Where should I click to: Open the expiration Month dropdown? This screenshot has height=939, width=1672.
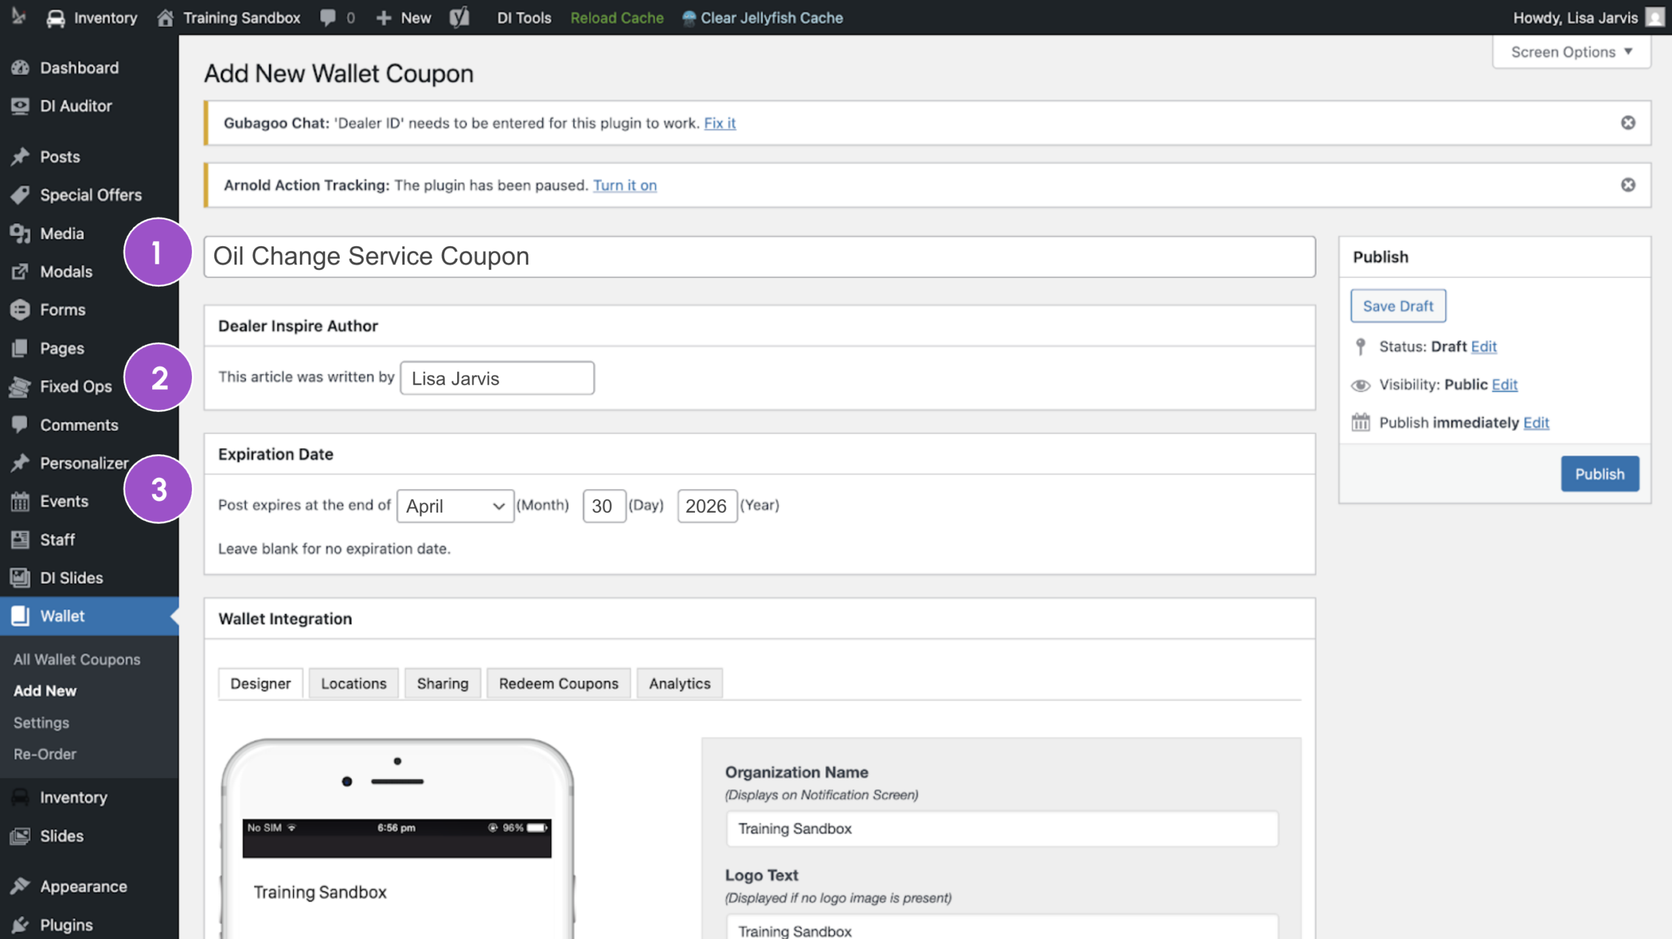pyautogui.click(x=455, y=506)
